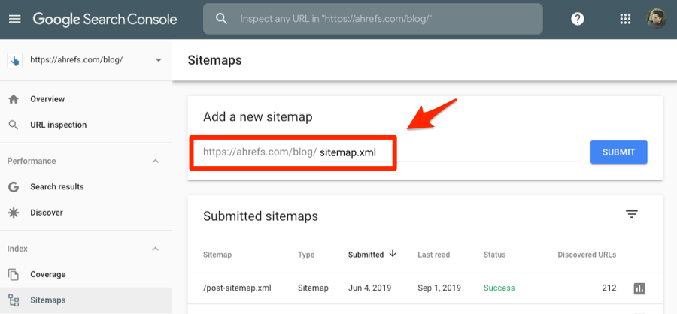The image size is (677, 314).
Task: Open the Google apps grid
Action: [x=625, y=19]
